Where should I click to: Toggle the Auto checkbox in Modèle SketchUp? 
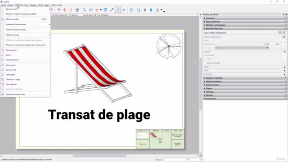pyautogui.click(x=205, y=48)
